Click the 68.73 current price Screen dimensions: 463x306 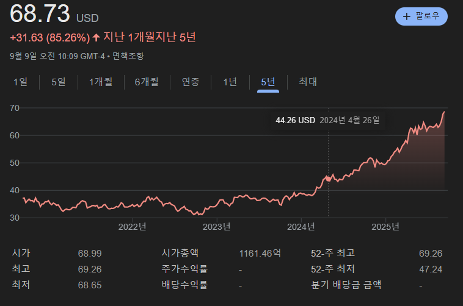point(40,13)
